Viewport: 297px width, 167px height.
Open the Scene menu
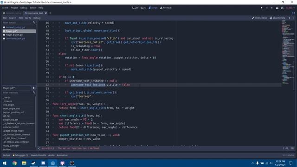[5, 8]
